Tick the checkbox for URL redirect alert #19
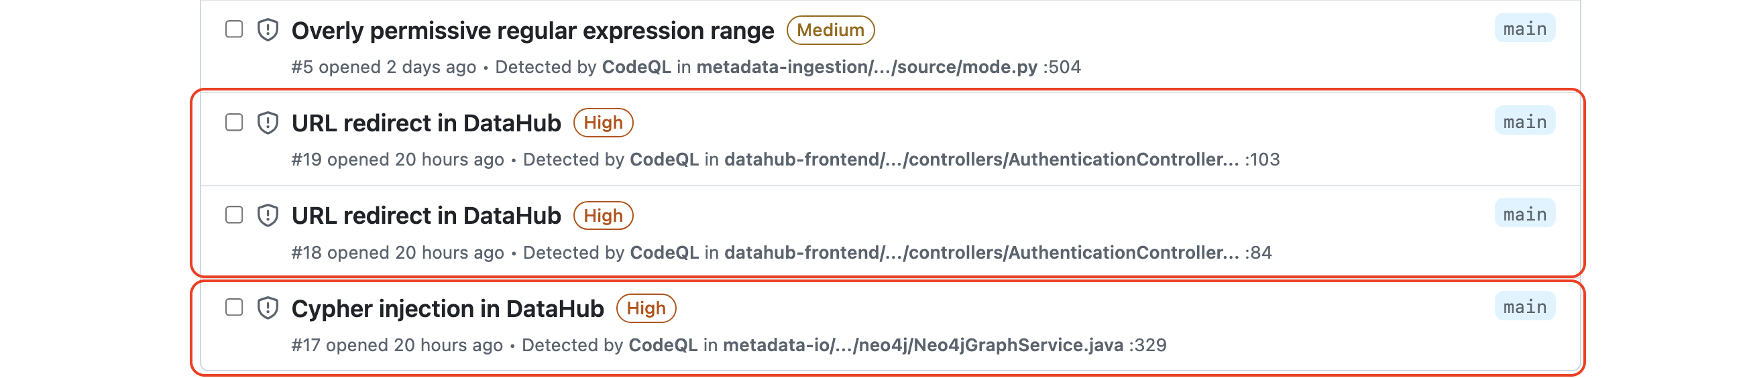Image resolution: width=1749 pixels, height=378 pixels. tap(234, 122)
